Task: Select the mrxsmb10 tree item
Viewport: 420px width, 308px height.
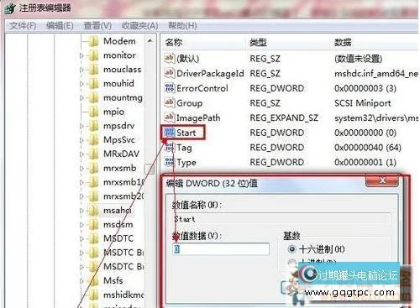Action: [x=123, y=182]
